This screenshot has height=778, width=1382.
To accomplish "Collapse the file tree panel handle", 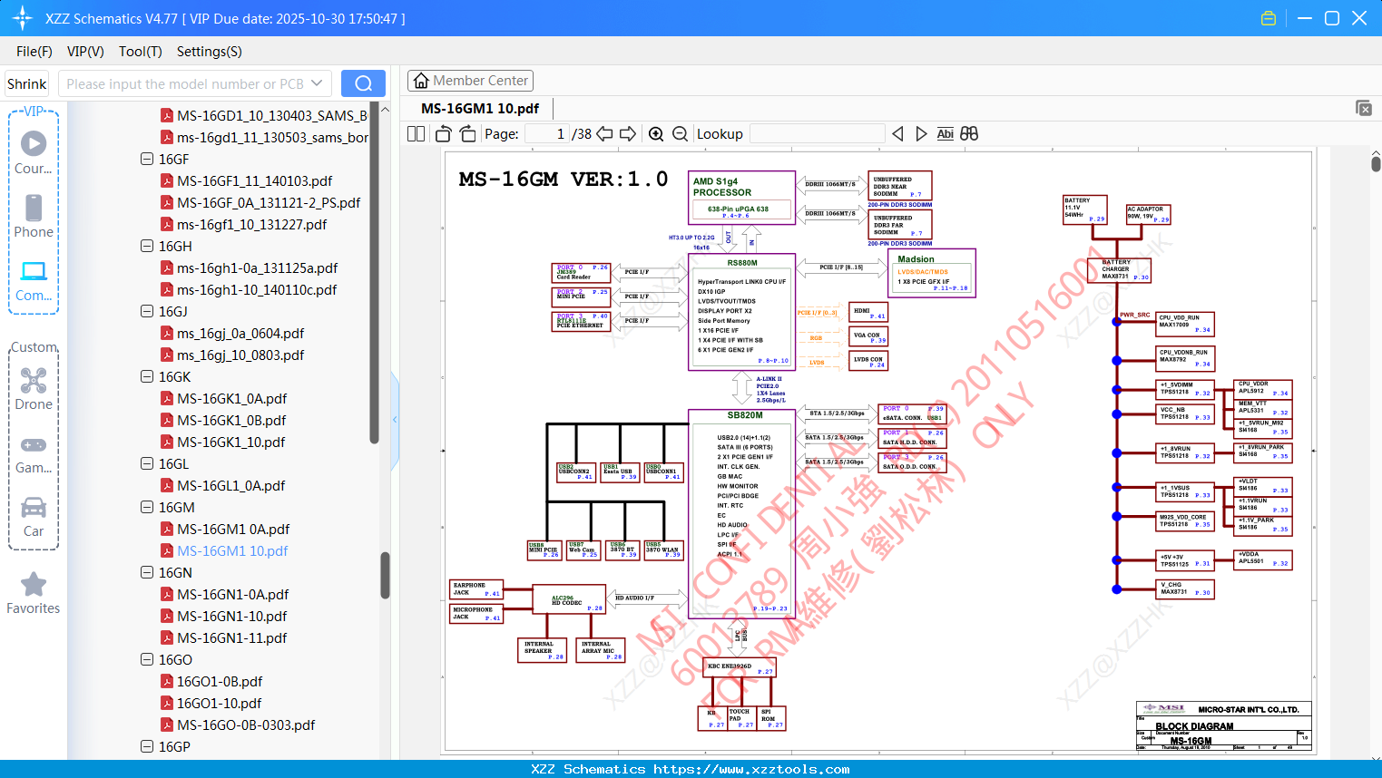I will (x=395, y=419).
